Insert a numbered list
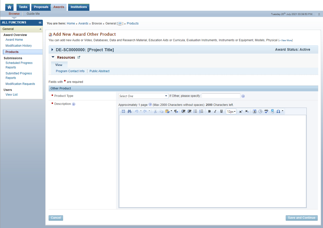This screenshot has width=323, height=228. coord(201,111)
